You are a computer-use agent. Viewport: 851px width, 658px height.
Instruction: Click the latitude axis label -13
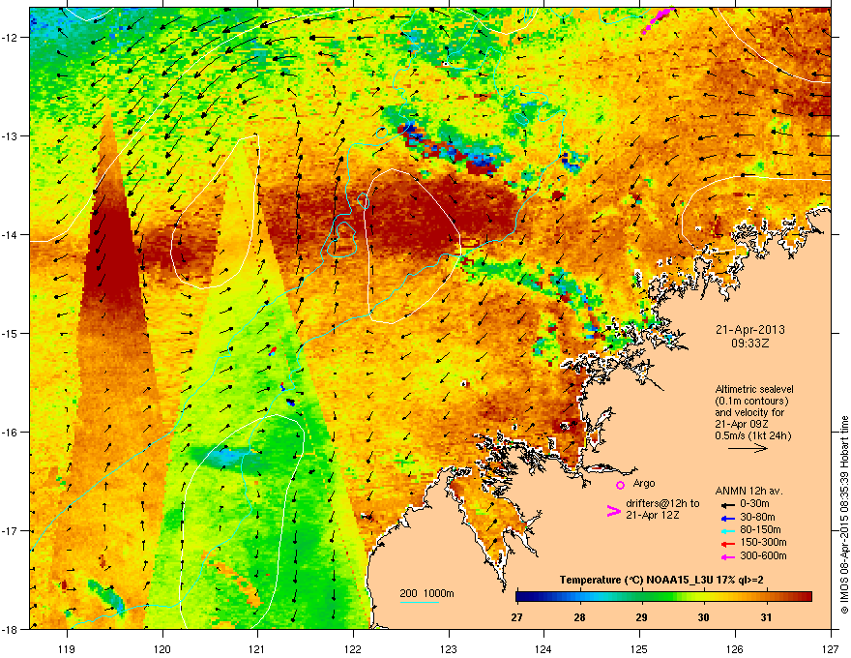pos(11,135)
